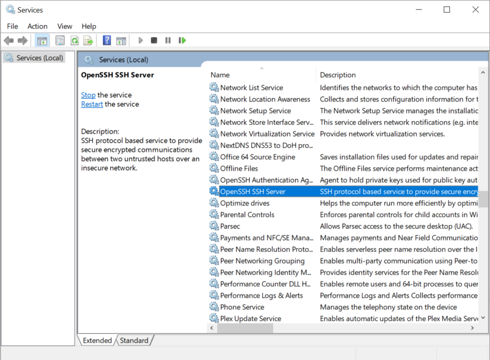Click the horizontal scrollbar thumb
Image resolution: width=490 pixels, height=360 pixels.
pyautogui.click(x=245, y=328)
